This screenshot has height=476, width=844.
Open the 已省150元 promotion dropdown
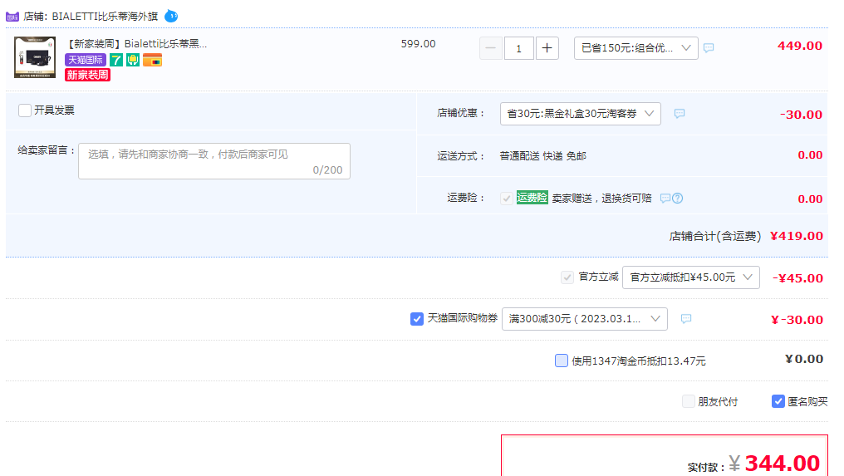(x=635, y=48)
